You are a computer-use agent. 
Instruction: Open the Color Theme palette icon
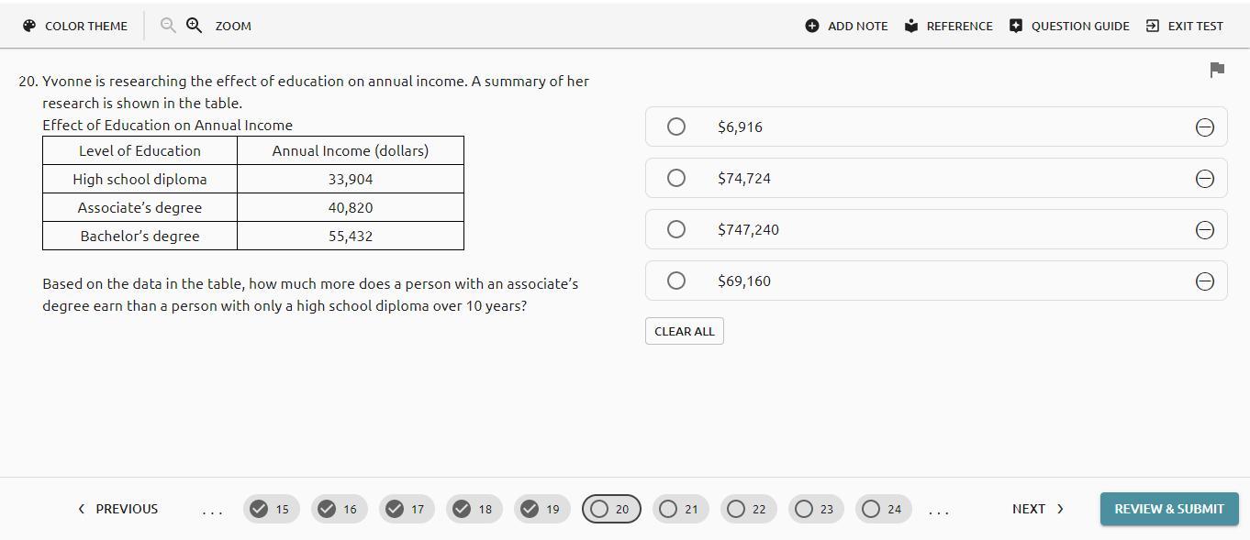coord(29,26)
